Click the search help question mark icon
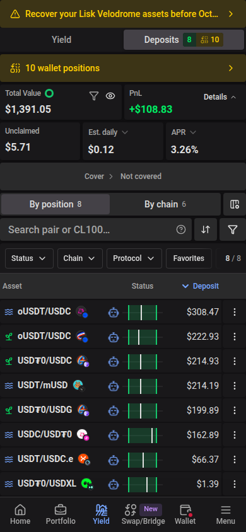The image size is (246, 532). pyautogui.click(x=181, y=229)
